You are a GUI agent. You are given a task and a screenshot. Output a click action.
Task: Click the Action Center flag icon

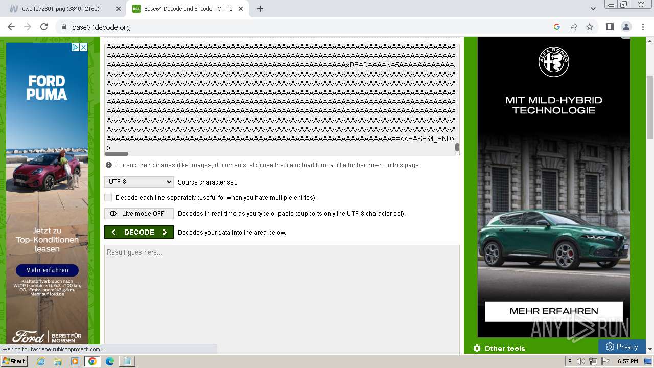pyautogui.click(x=605, y=361)
